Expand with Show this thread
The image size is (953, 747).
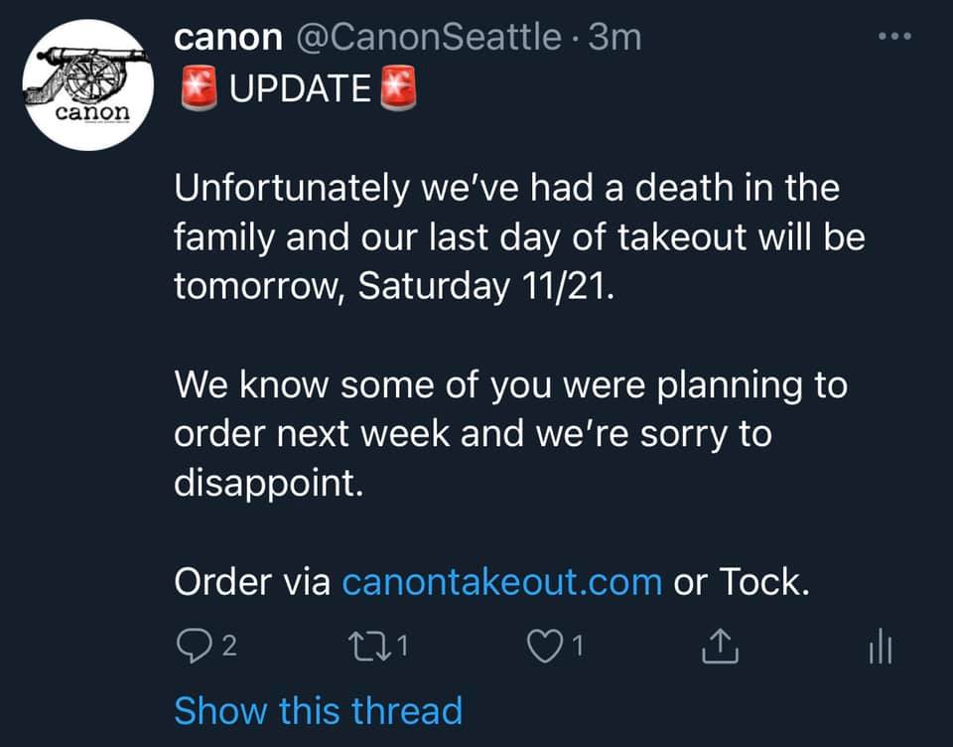click(x=319, y=710)
